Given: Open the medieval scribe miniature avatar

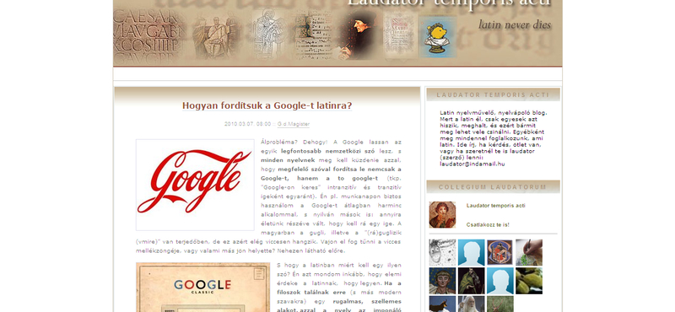Looking at the screenshot, I should tap(499, 253).
